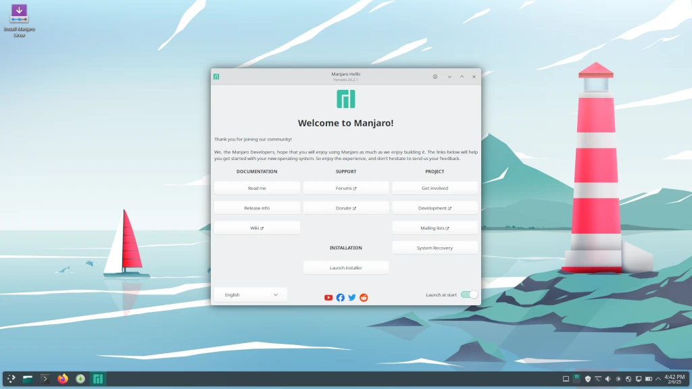Open the security shield tray icon
Viewport: 692px width, 389px height.
pyautogui.click(x=587, y=379)
